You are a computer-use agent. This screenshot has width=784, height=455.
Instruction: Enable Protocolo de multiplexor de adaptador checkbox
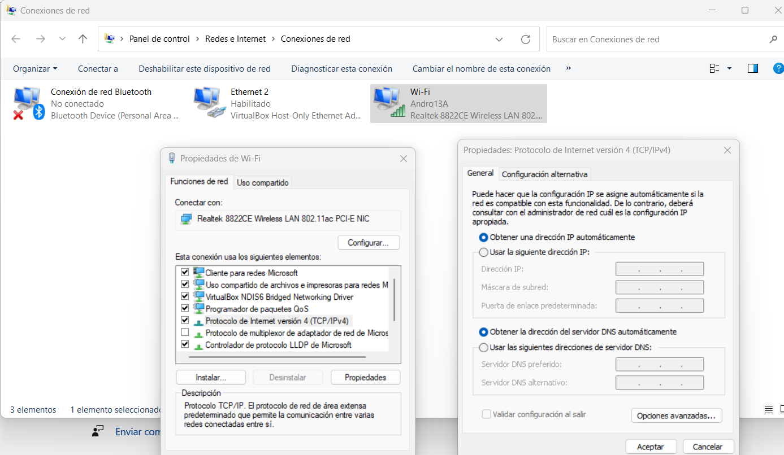coord(184,333)
